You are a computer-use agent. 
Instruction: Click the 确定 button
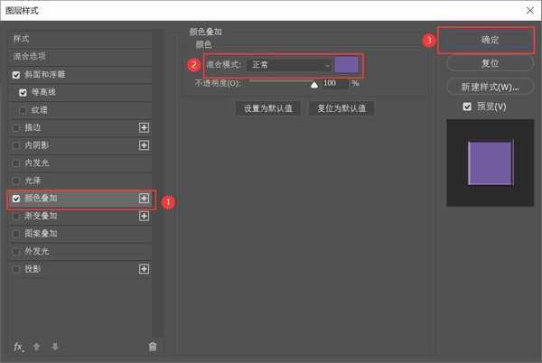click(x=490, y=41)
